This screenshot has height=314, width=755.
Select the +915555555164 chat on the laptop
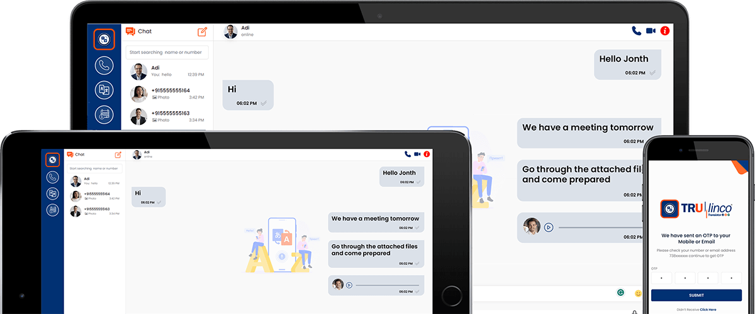(167, 94)
